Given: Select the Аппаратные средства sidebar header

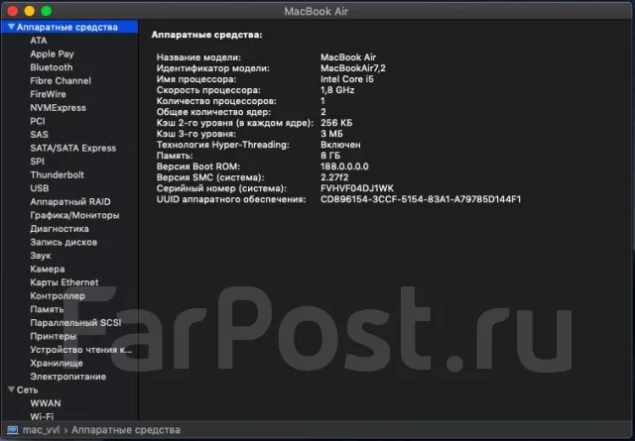Looking at the screenshot, I should (x=67, y=27).
